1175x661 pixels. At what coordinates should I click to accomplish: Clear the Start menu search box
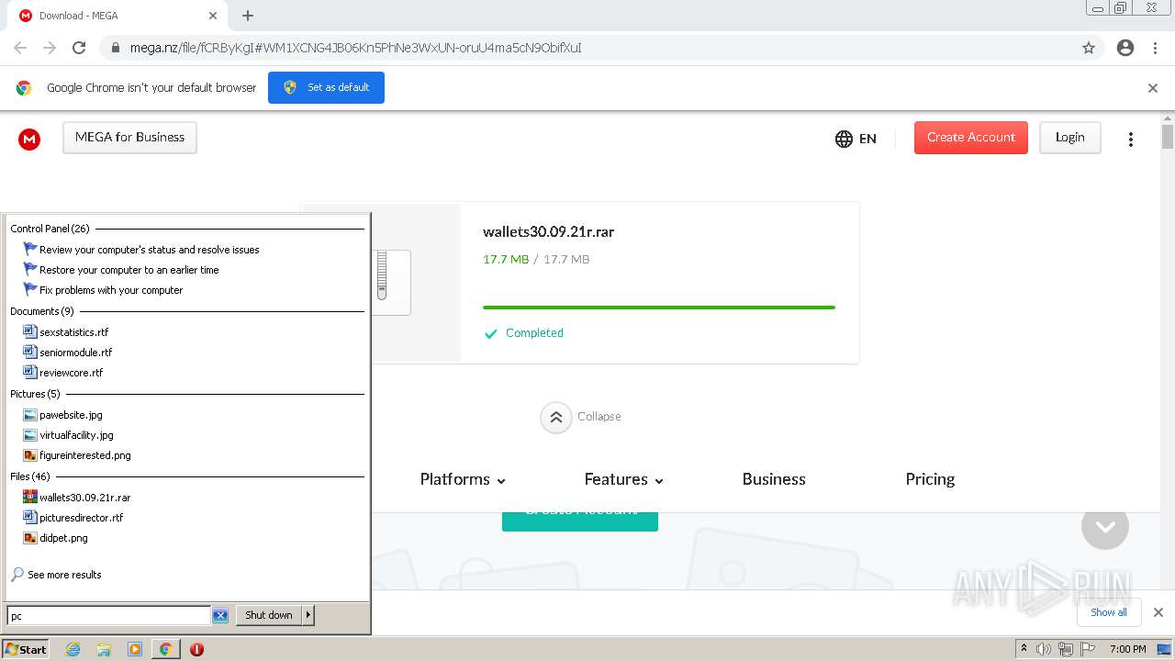(x=220, y=615)
